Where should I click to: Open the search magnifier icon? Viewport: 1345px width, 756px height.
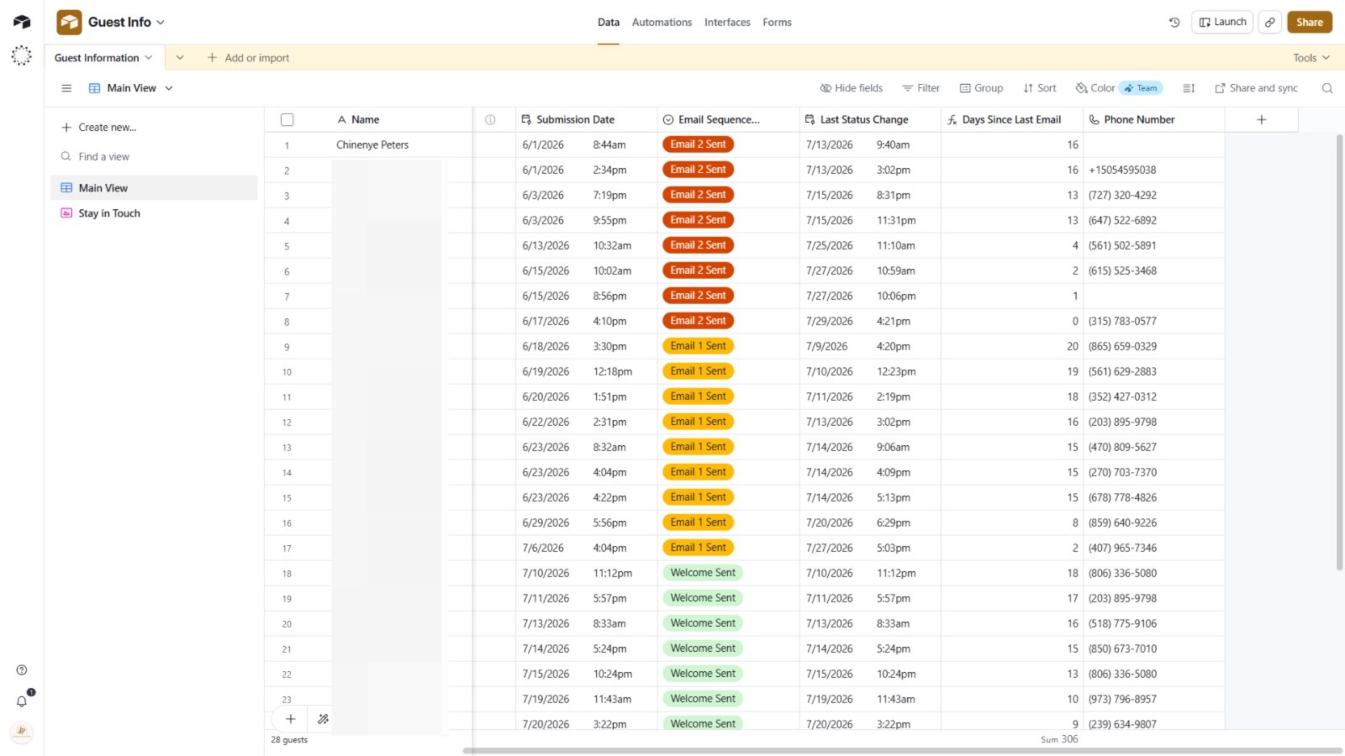pos(1327,88)
